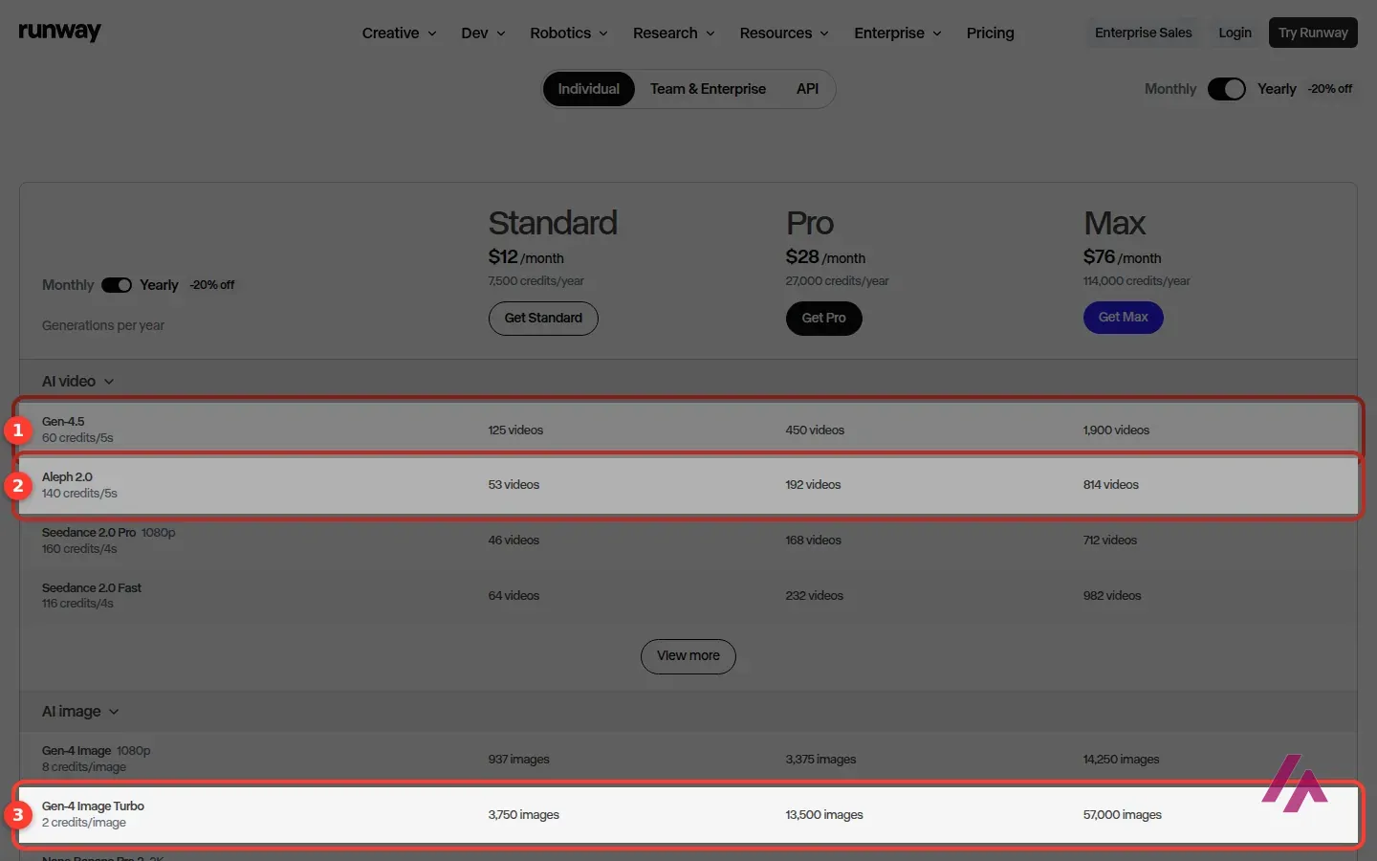The height and width of the screenshot is (861, 1377).
Task: Collapse the AI image section
Action: 80,712
